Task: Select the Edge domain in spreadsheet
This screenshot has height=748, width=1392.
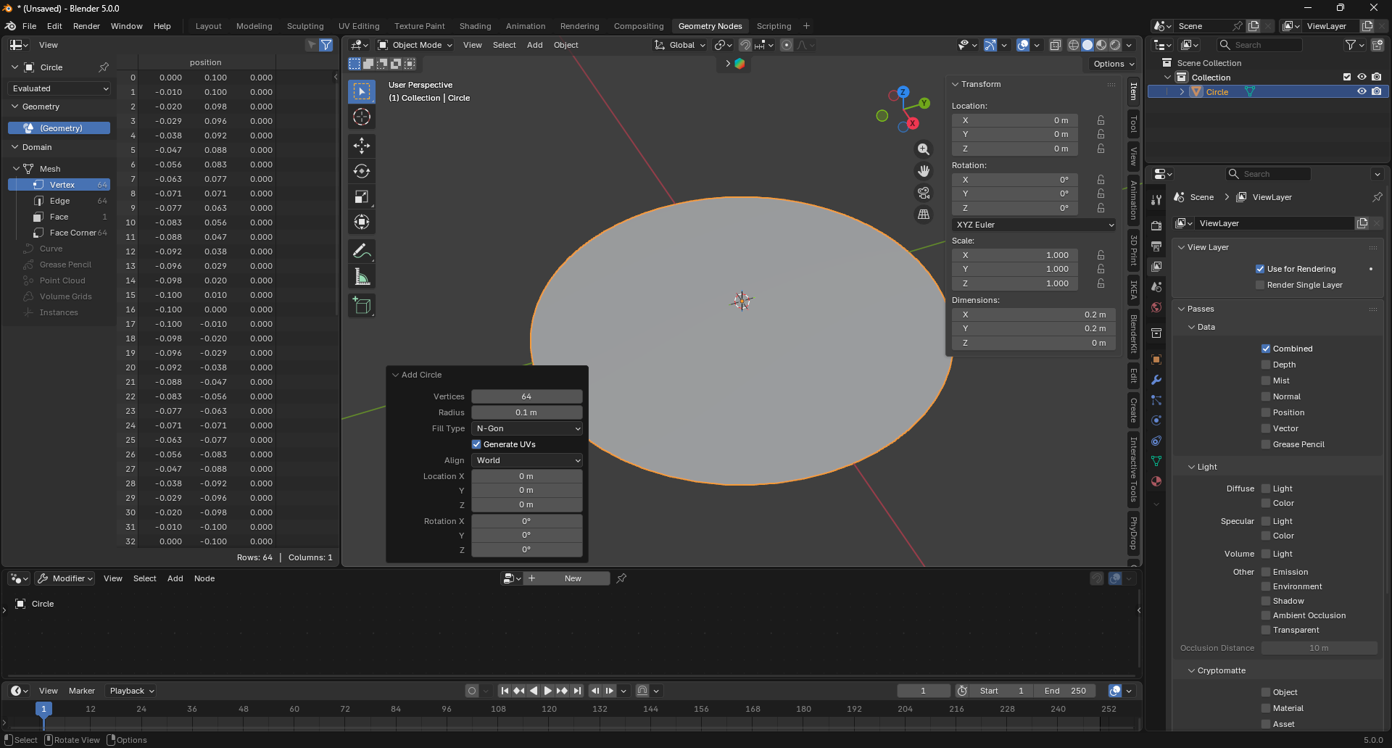Action: tap(60, 201)
